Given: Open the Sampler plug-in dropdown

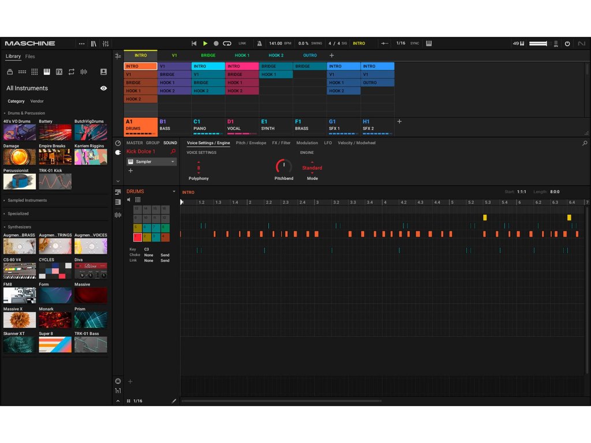Looking at the screenshot, I should [152, 162].
